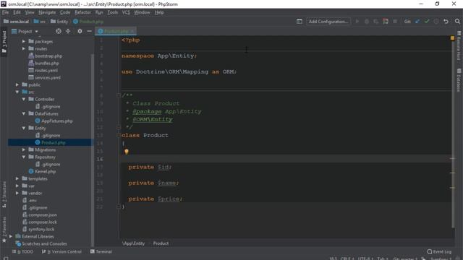Image resolution: width=463 pixels, height=260 pixels.
Task: Open the Database side tool window
Action: click(459, 80)
